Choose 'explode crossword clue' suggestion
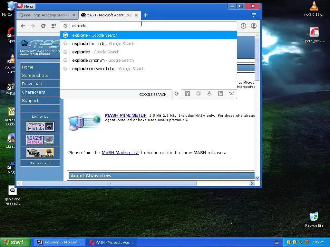Screen dimensions: 330x247 tap(148, 69)
